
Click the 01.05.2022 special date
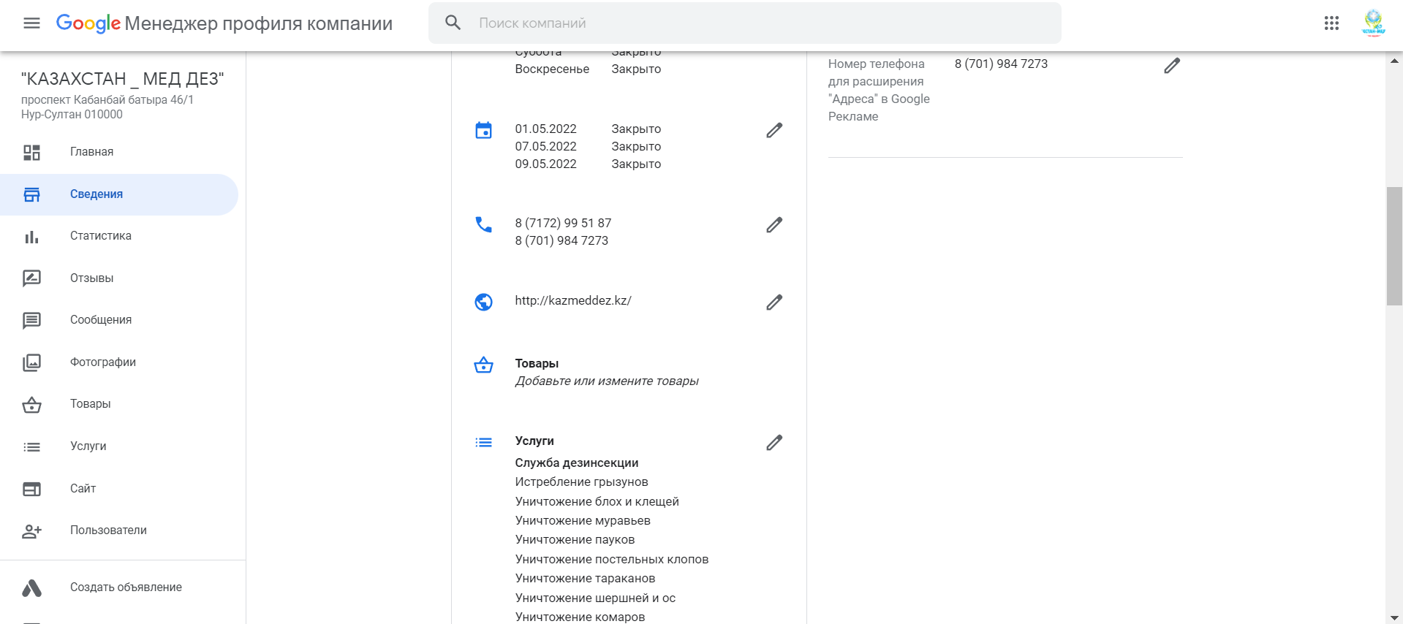[545, 129]
